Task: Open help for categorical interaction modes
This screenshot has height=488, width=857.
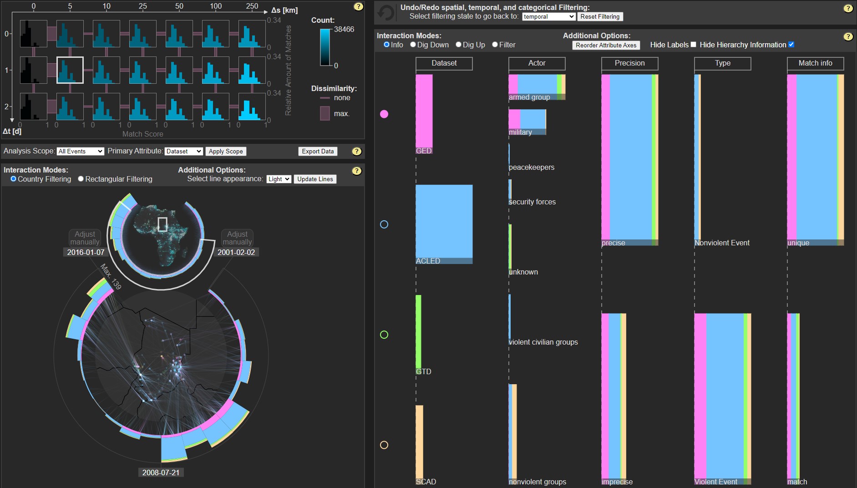Action: [x=848, y=36]
